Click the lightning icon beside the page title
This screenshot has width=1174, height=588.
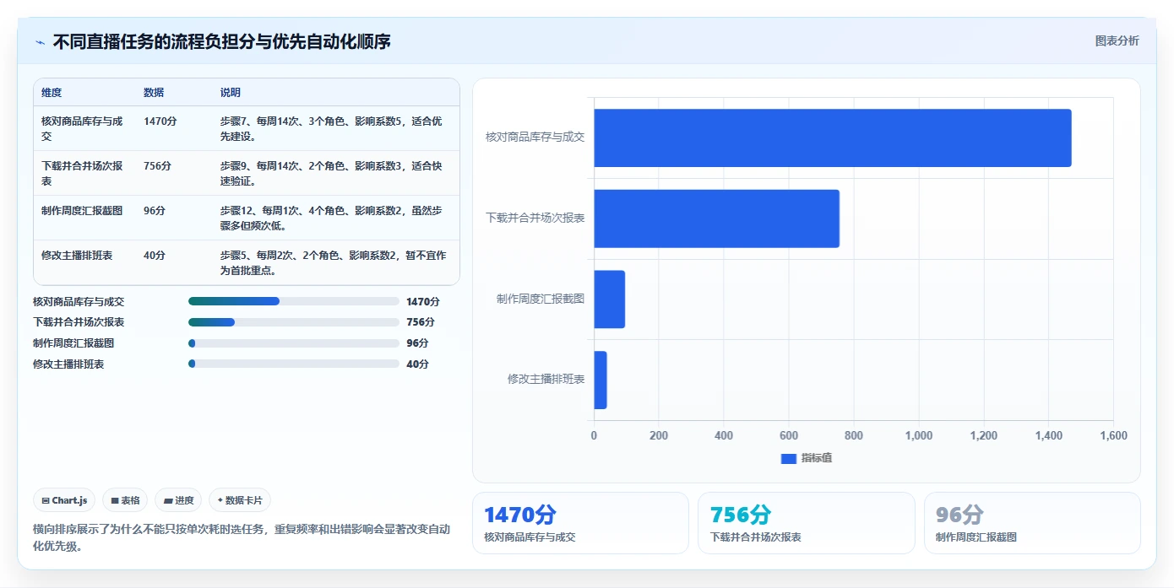(40, 42)
